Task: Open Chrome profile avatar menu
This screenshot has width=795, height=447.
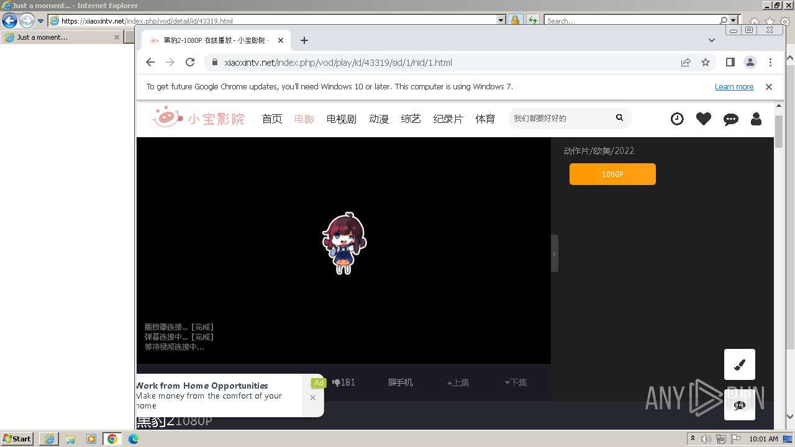Action: point(750,62)
